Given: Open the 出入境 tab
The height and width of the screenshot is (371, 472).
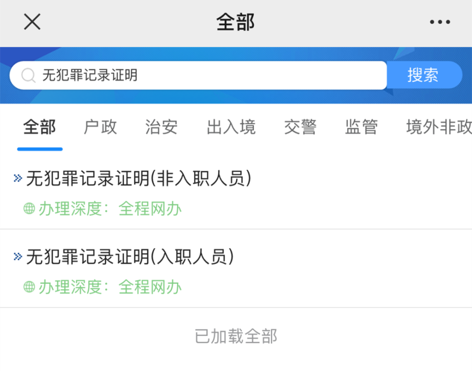Looking at the screenshot, I should click(x=231, y=127).
